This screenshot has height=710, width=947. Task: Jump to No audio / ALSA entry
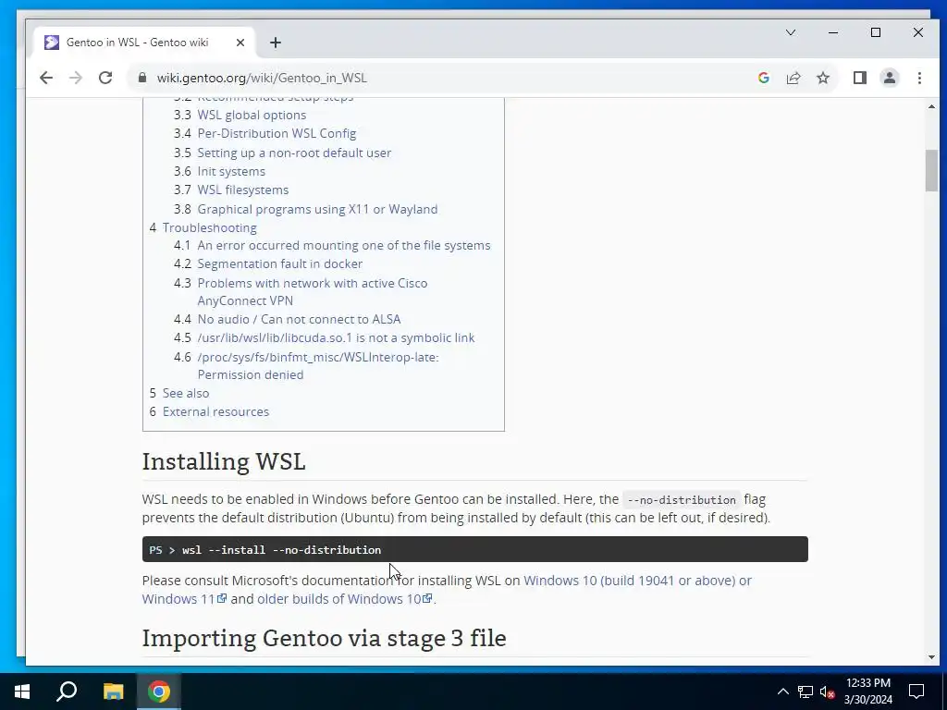click(x=299, y=319)
